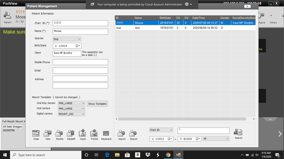284x159 pixels.
Task: Open the Oral Xray Sensor template dropdown
Action: (x=71, y=103)
